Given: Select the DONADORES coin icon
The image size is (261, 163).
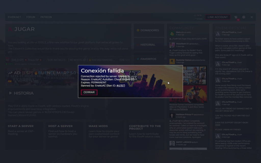Looking at the screenshot, I should pos(138,30).
